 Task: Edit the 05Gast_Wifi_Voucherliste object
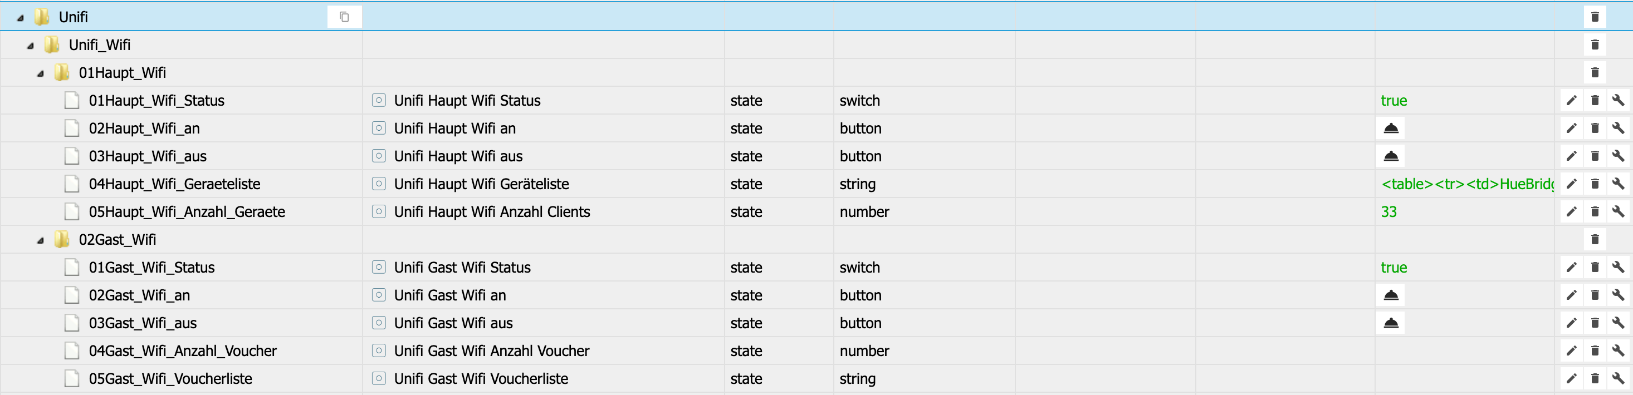1572,378
